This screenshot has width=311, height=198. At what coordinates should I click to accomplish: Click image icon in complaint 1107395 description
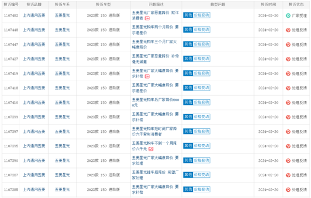pyautogui.click(x=151, y=149)
